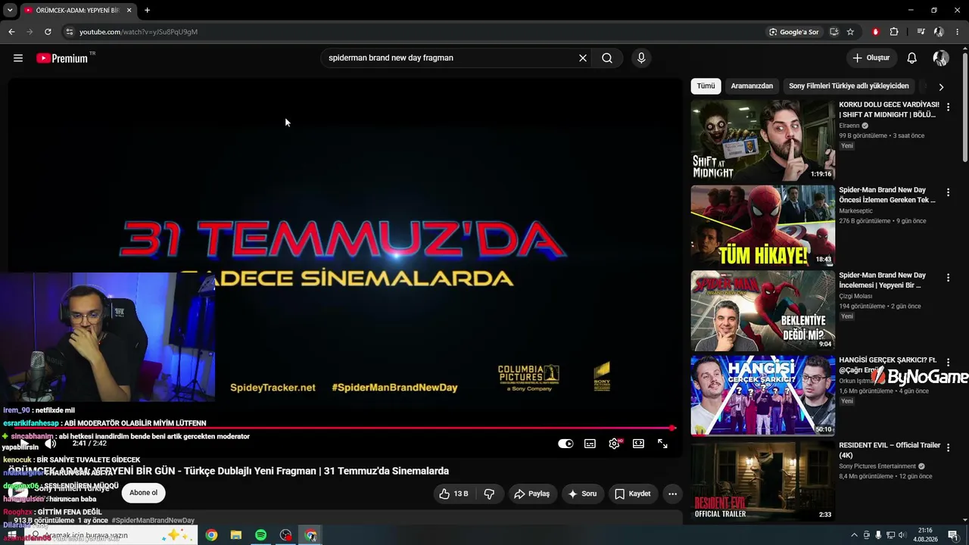This screenshot has height=545, width=969.
Task: Open the Resident Evil Official Trailer thumbnail
Action: click(x=763, y=481)
